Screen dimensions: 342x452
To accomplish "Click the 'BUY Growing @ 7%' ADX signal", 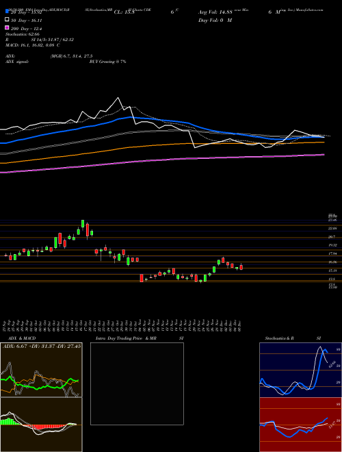I will tap(107, 62).
